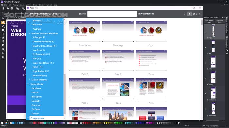Image resolution: width=229 pixels, height=128 pixels.
Task: Click New page button in gallery
Action: point(209,20)
